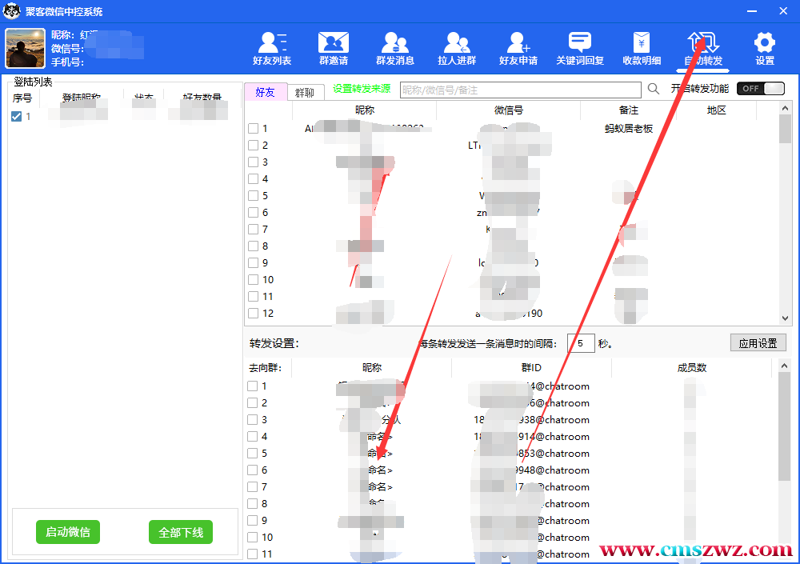This screenshot has height=564, width=800.
Task: Focus the 昵称/微信号/备注 search field
Action: click(x=520, y=90)
